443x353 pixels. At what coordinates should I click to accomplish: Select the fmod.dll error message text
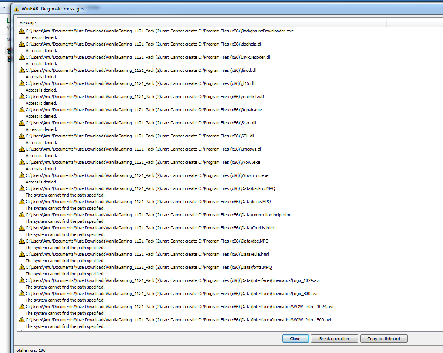[x=141, y=70]
